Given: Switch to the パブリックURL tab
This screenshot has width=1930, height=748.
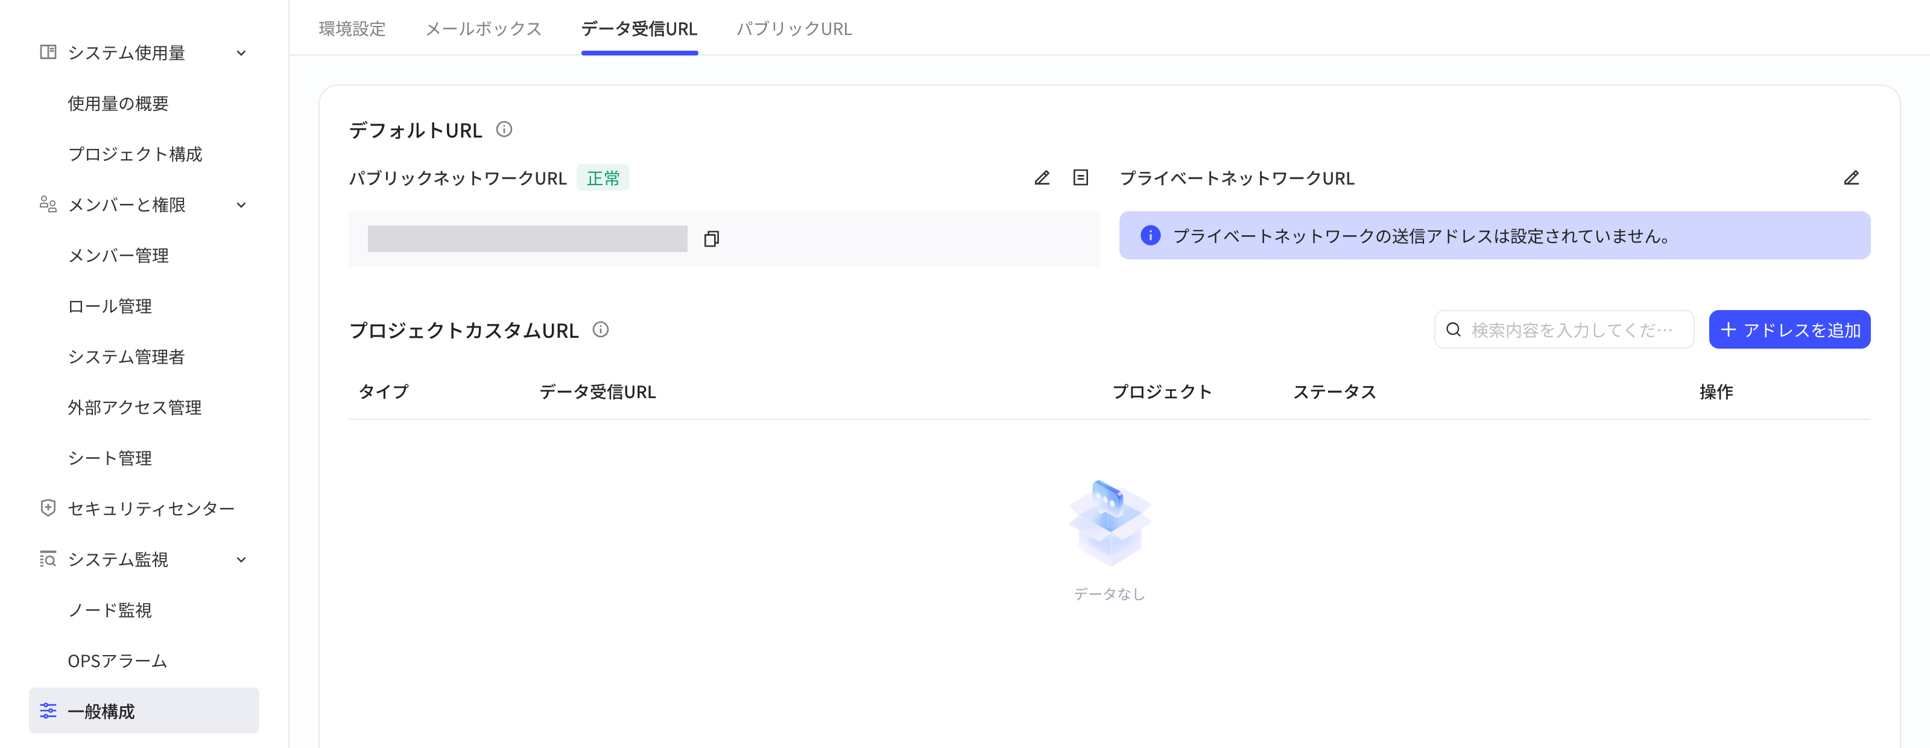Looking at the screenshot, I should coord(794,28).
